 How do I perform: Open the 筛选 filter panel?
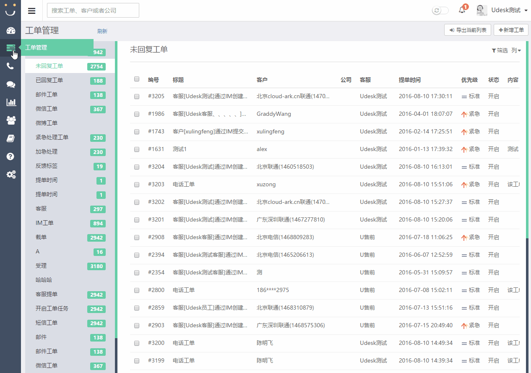tap(500, 50)
